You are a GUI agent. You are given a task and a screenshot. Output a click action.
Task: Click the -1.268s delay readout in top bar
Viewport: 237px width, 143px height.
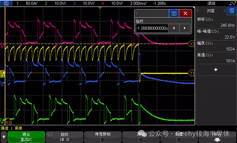159,3
